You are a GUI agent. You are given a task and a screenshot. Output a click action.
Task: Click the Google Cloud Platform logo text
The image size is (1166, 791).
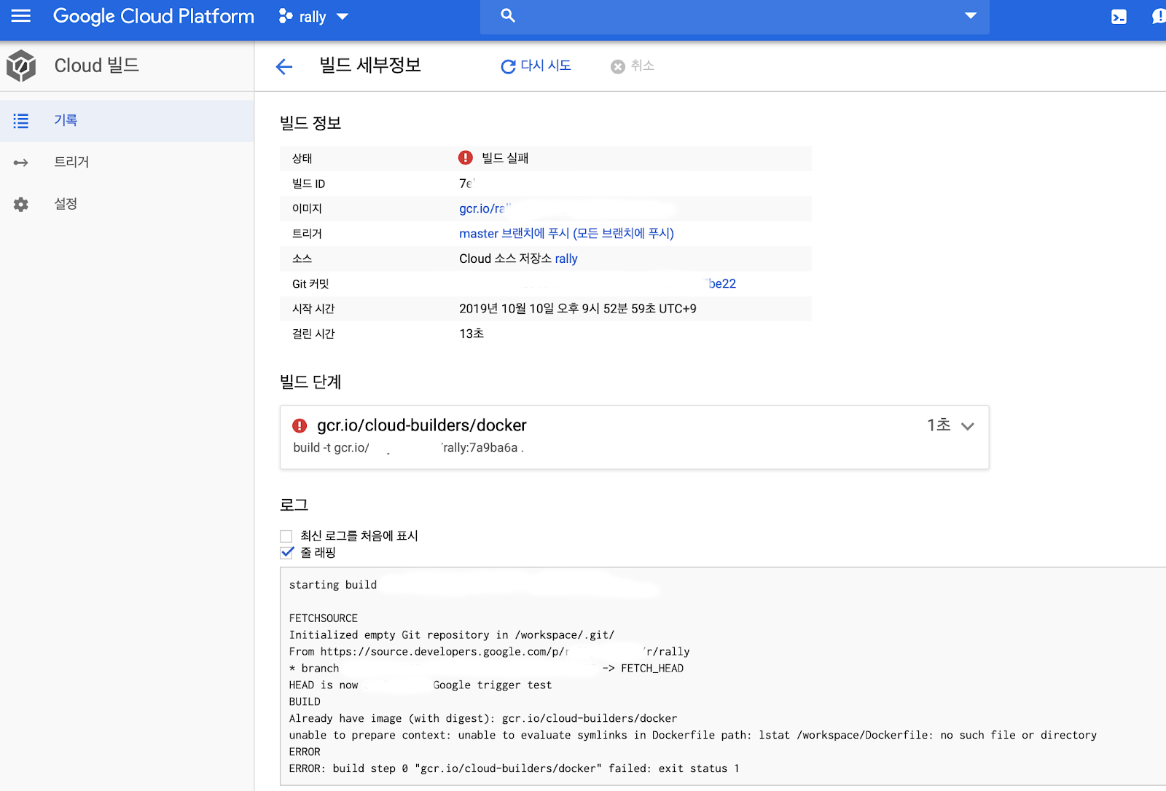click(154, 16)
